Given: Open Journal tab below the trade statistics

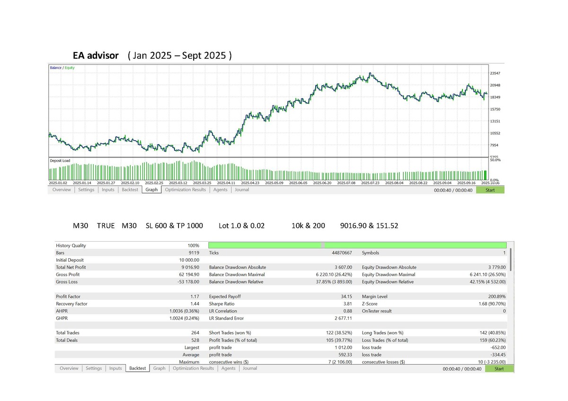Looking at the screenshot, I should [x=250, y=368].
